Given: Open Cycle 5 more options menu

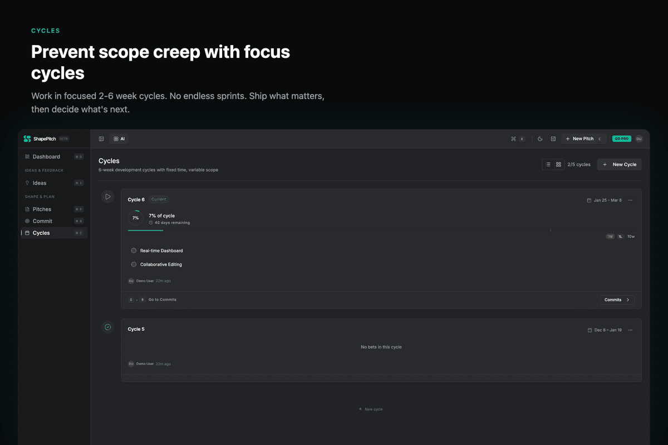Looking at the screenshot, I should click(x=630, y=330).
